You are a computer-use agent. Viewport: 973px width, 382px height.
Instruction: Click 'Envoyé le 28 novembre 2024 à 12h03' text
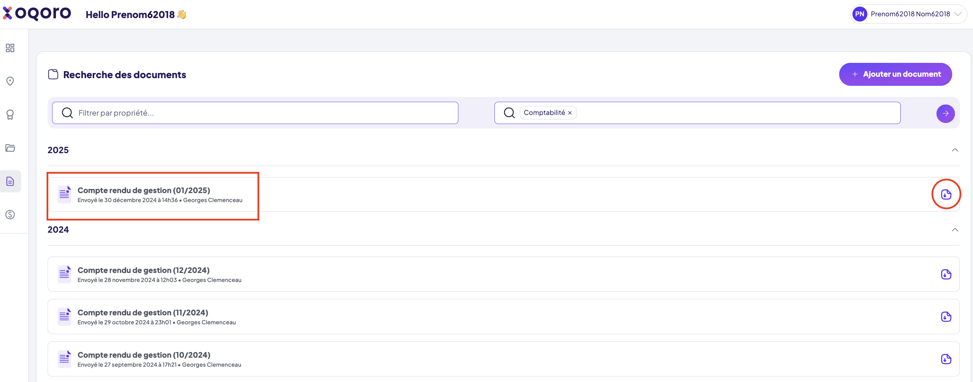127,280
